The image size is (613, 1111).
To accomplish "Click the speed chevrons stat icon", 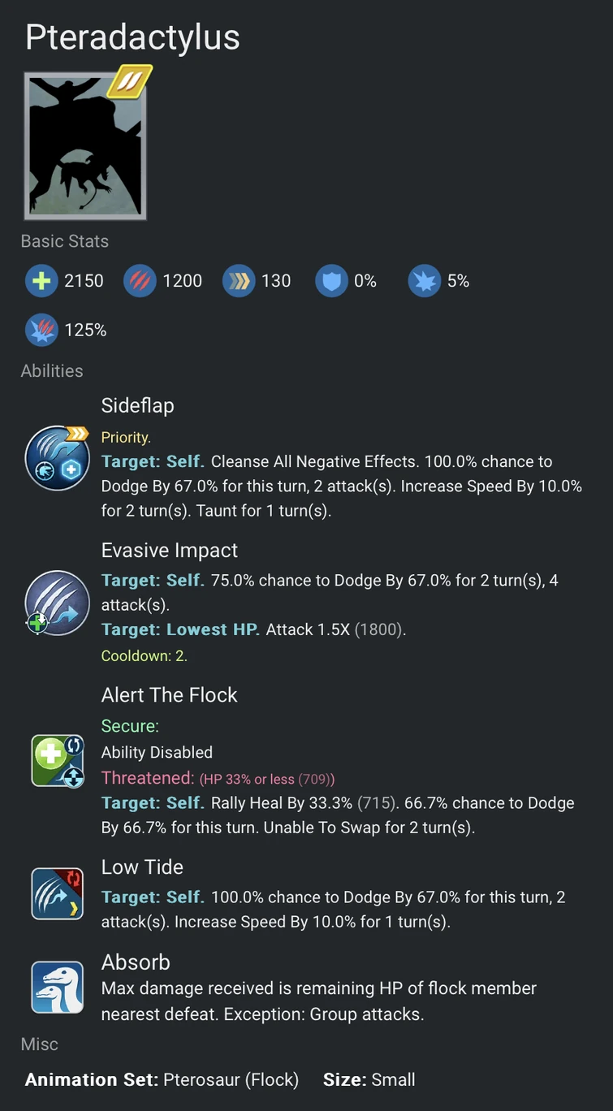I will tap(239, 281).
